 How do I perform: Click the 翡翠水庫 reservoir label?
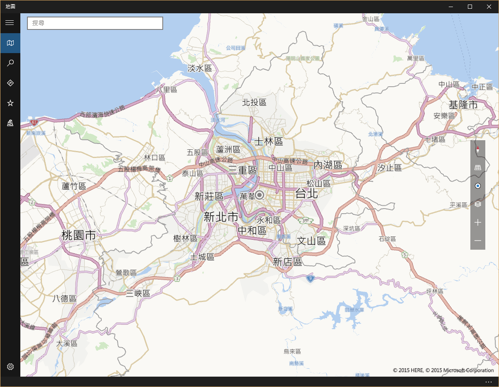(x=354, y=309)
